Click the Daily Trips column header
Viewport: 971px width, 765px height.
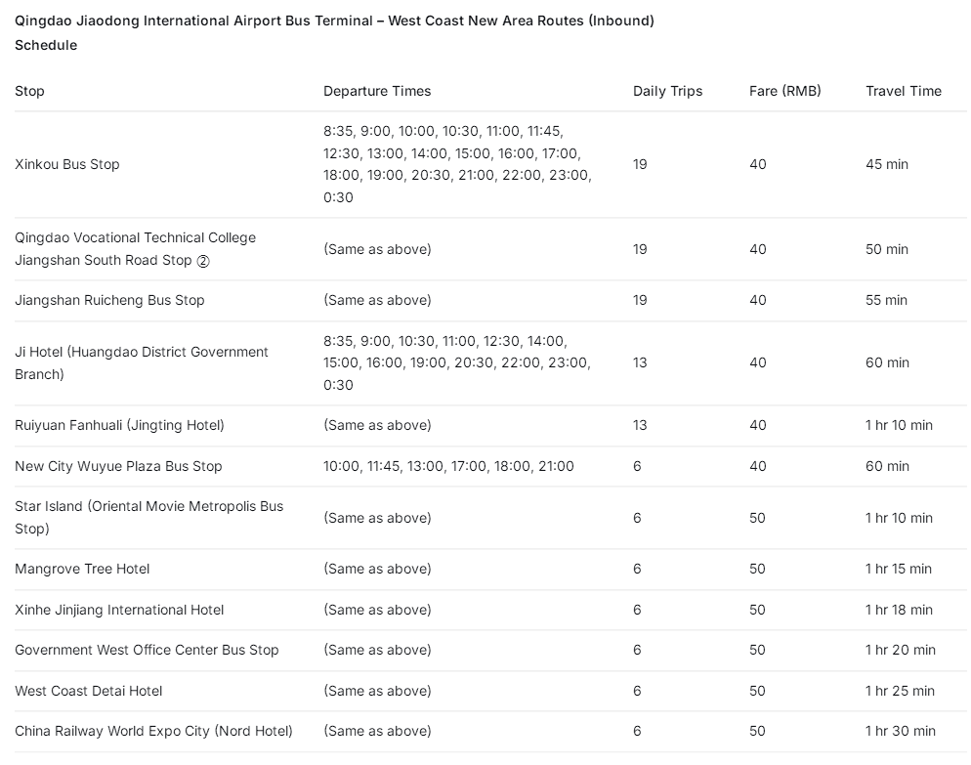[667, 91]
